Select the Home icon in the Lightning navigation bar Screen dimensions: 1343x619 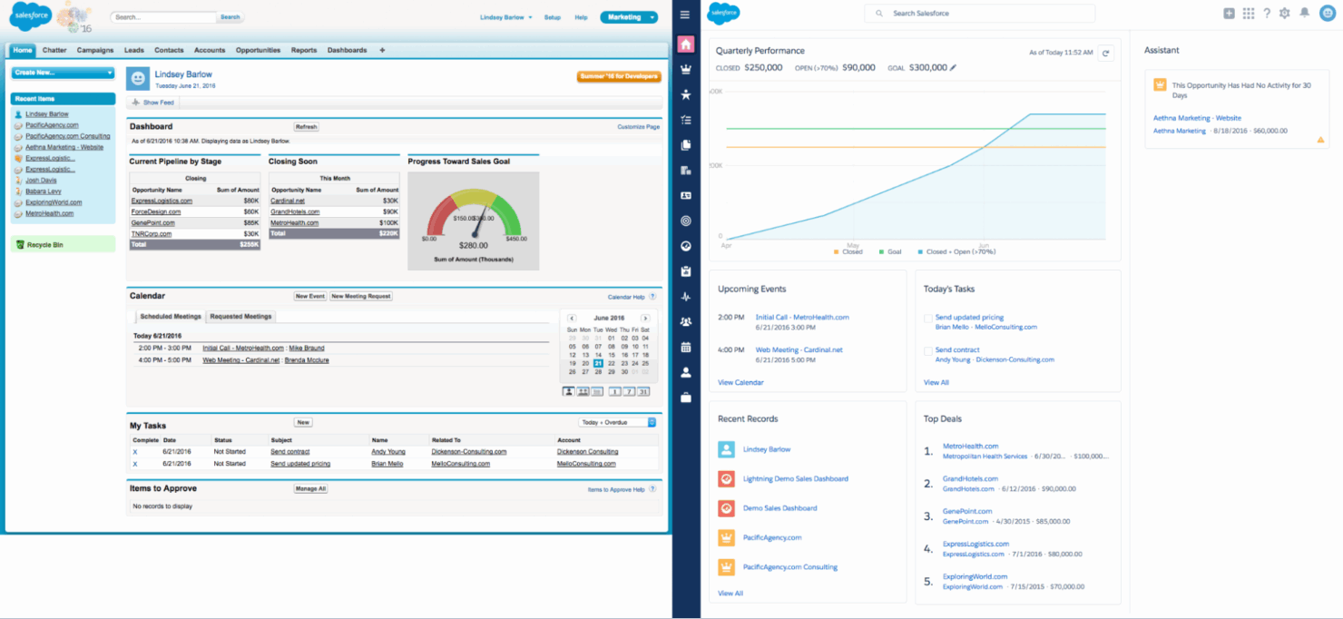coord(686,43)
